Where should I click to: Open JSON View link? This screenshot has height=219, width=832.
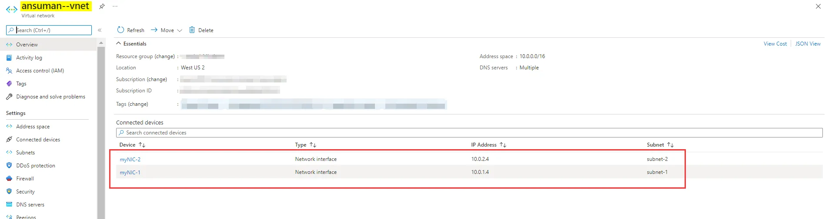[808, 44]
